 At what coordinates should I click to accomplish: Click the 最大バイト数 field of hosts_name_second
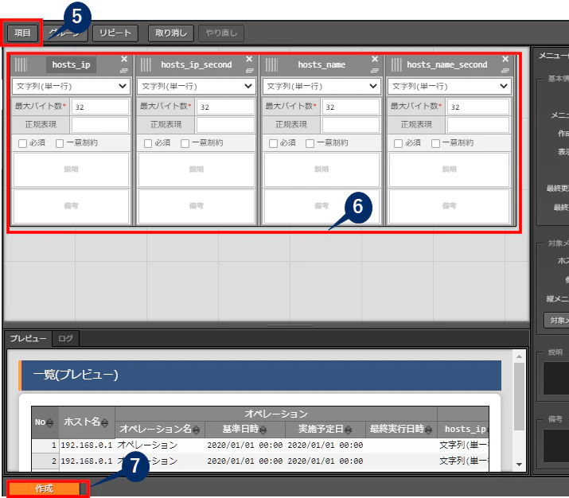point(478,107)
